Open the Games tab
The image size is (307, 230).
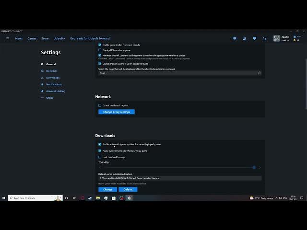[x=32, y=38]
